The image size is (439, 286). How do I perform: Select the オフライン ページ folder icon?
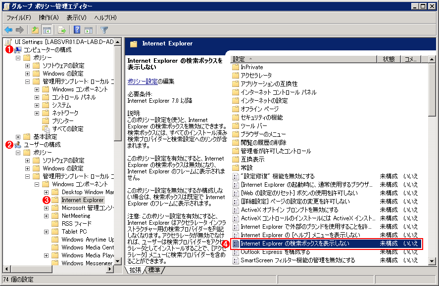[236, 109]
